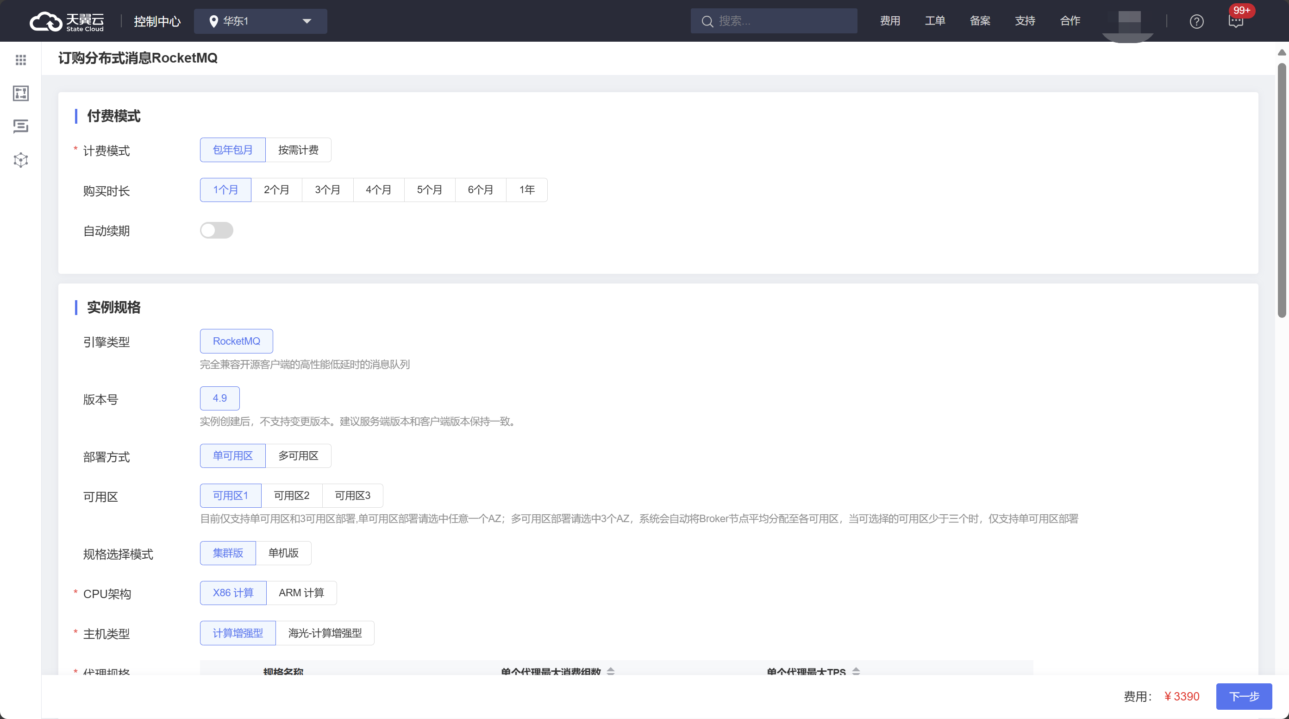The height and width of the screenshot is (719, 1289).
Task: Click the search magnifier icon
Action: 707,21
